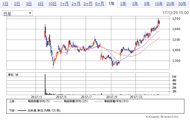Click the 1,300 price axis label
Image resolution: width=190 pixels, height=120 pixels.
pyautogui.click(x=176, y=61)
